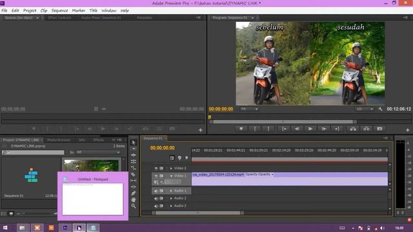413x232 pixels.
Task: Step forward one frame in Program monitor
Action: tap(324, 129)
